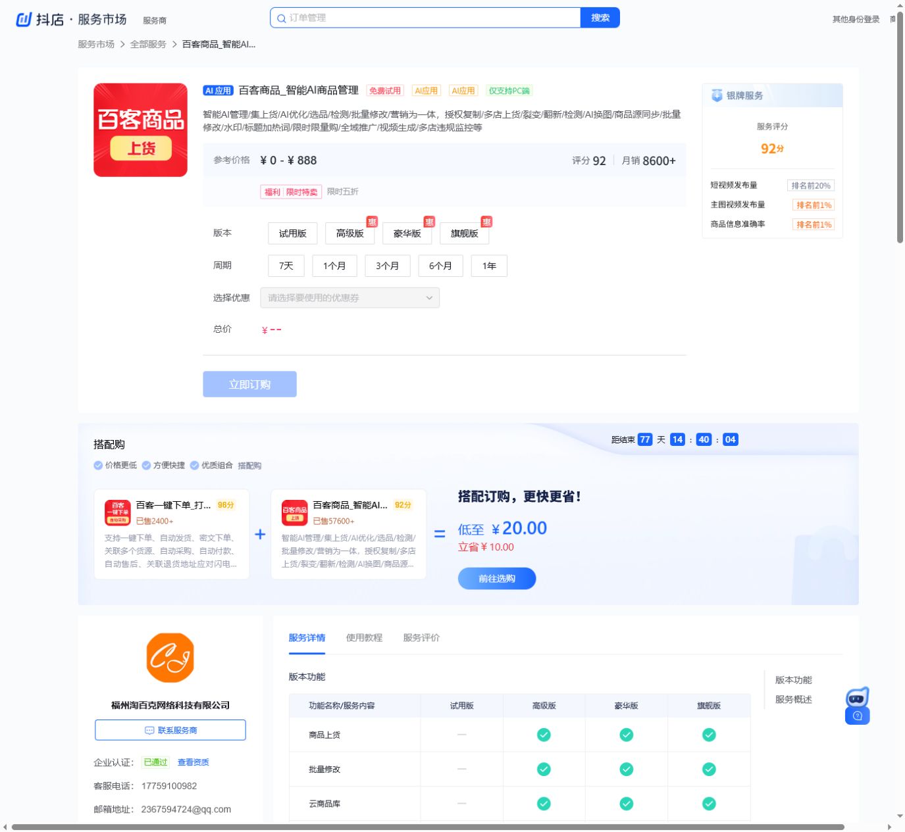Click 旗舰版 checkmark in 批量修改 row

(709, 769)
